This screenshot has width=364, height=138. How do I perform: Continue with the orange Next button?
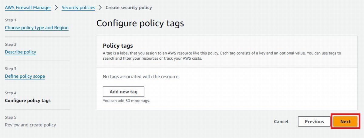(x=345, y=121)
